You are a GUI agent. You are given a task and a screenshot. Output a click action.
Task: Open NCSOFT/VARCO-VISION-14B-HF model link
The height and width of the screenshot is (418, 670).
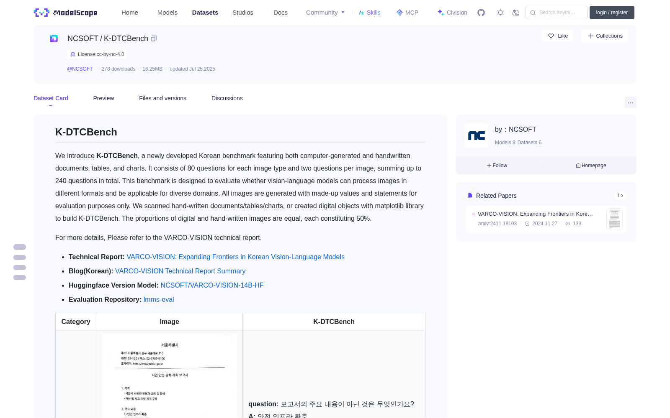coord(212,285)
